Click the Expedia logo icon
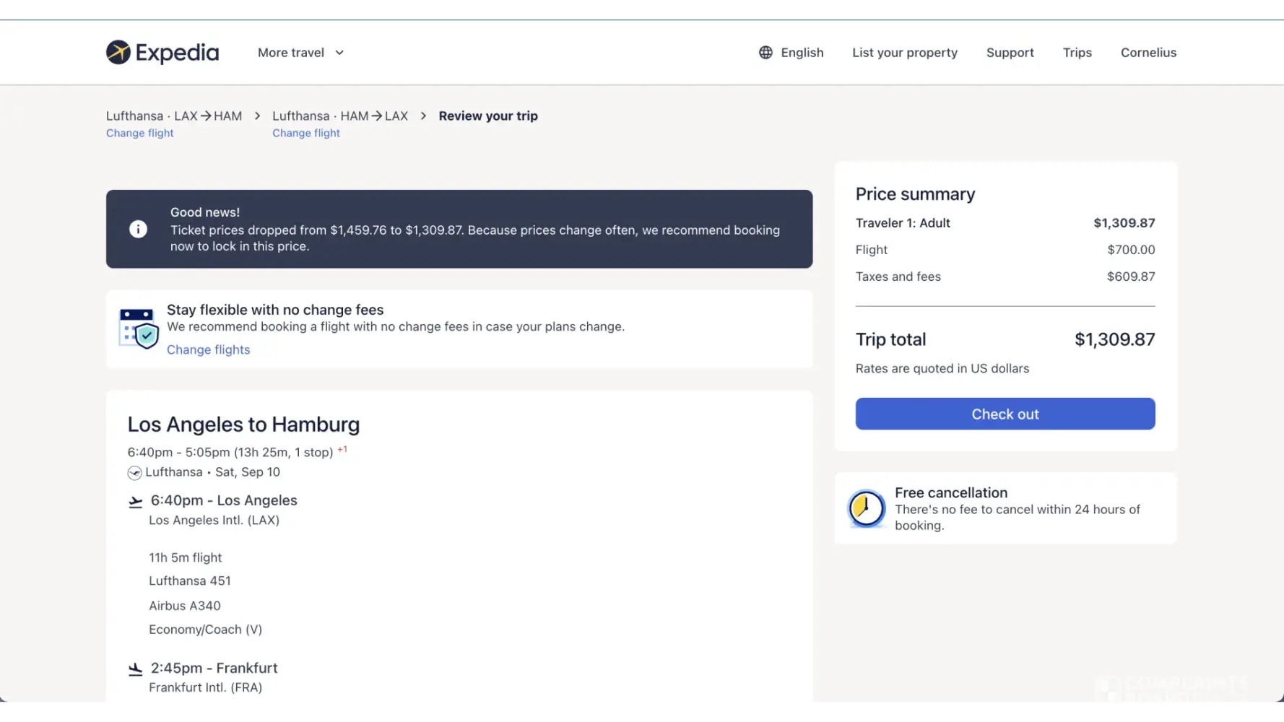1284x722 pixels. tap(118, 53)
